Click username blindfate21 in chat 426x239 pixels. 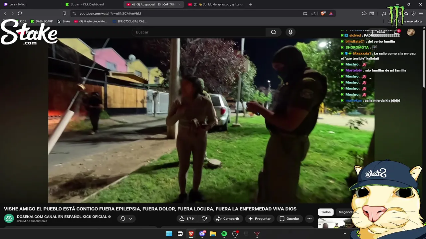click(355, 41)
